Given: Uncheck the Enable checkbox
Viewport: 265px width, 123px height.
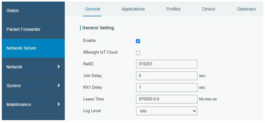Looking at the screenshot, I should pos(138,41).
